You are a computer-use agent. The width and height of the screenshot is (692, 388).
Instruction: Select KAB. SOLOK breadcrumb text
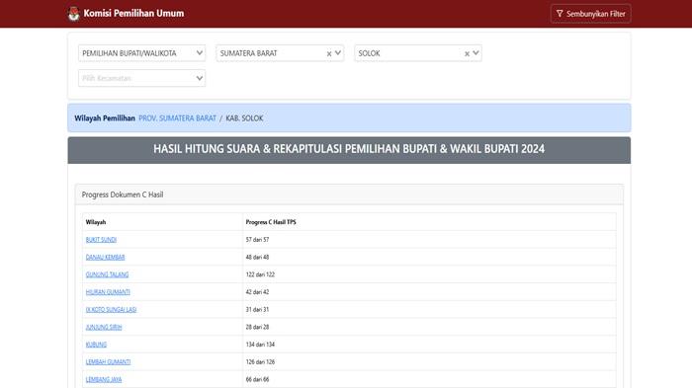244,118
